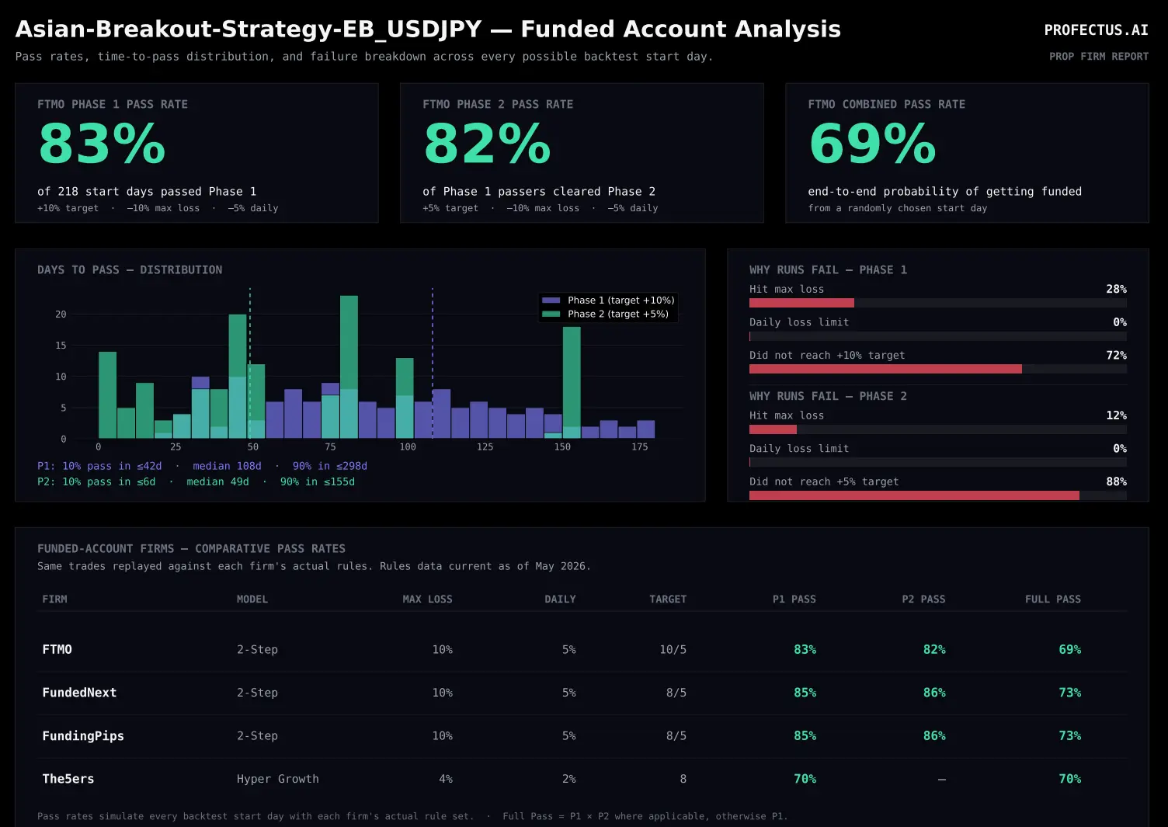The height and width of the screenshot is (827, 1168).
Task: Click the PROFECTUS.AI brand label
Action: pyautogui.click(x=1096, y=30)
